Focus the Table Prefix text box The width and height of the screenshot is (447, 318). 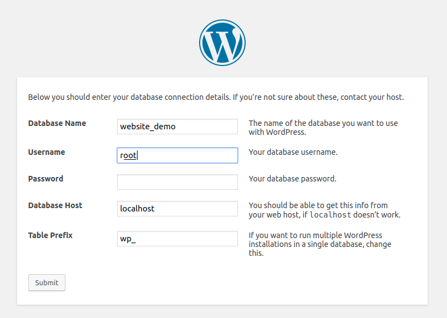click(177, 239)
